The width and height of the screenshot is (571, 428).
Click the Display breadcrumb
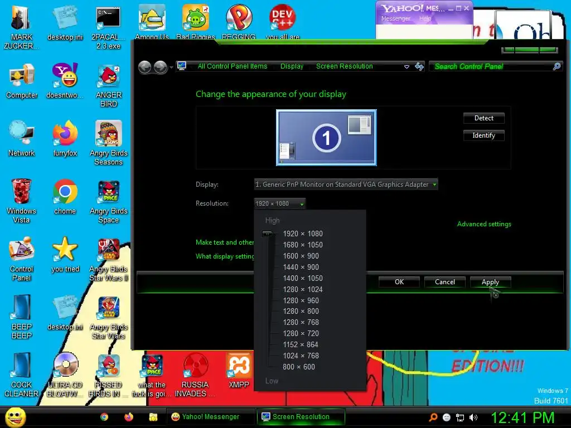pos(292,66)
